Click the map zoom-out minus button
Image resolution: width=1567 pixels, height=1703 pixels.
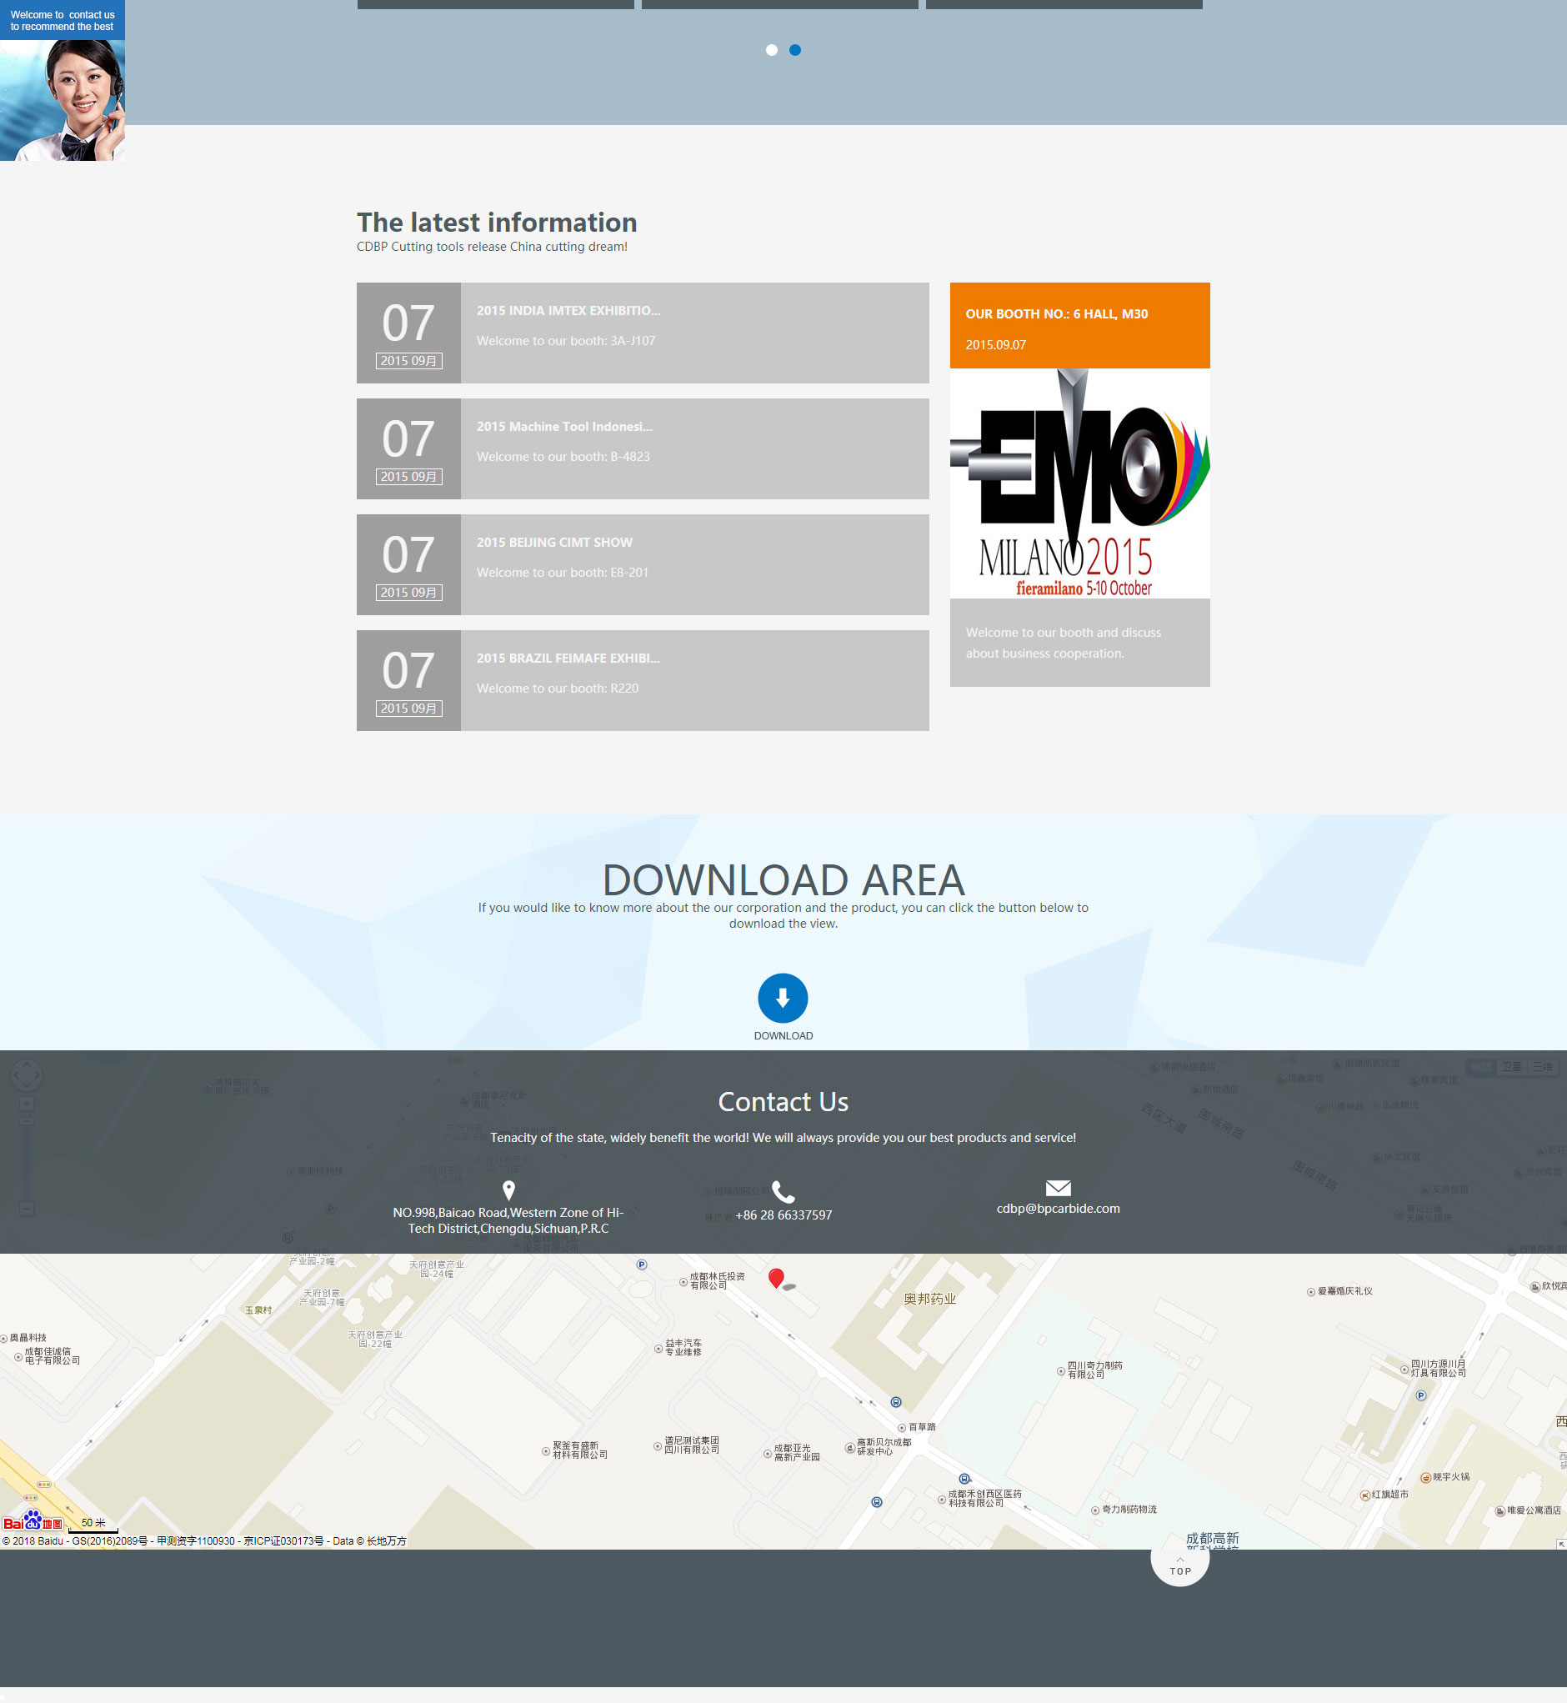point(27,1209)
